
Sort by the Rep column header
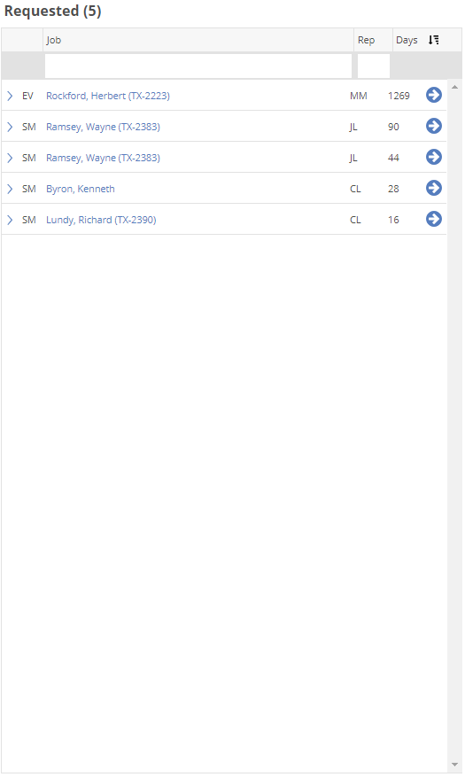374,40
